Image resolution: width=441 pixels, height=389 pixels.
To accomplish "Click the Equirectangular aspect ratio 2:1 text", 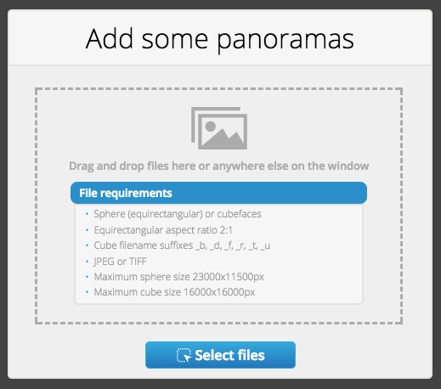I will coord(163,230).
